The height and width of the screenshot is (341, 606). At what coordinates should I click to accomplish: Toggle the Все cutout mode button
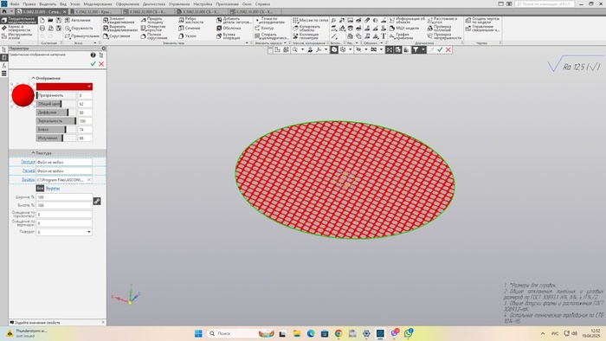pos(40,189)
